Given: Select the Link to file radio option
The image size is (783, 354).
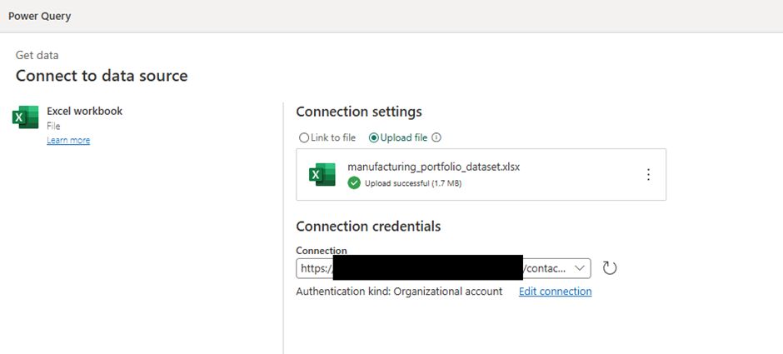Looking at the screenshot, I should click(x=304, y=138).
